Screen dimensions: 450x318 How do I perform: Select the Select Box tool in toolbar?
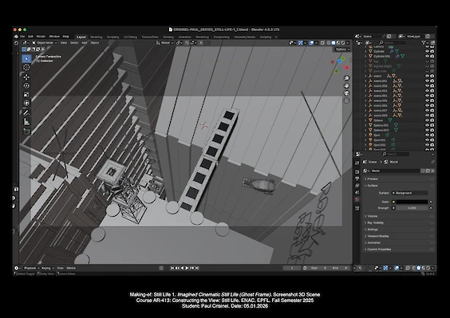[x=26, y=59]
